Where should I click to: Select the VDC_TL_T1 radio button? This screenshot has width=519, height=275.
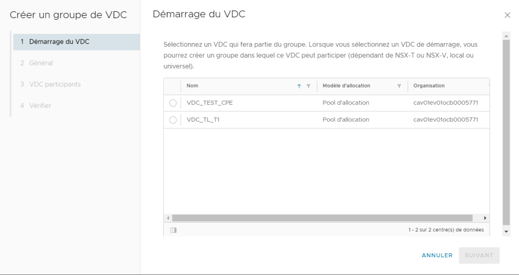[173, 120]
